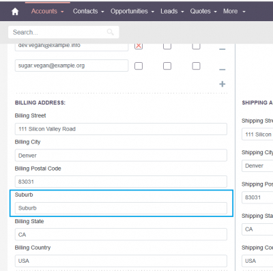
Task: Check third checkbox for sugar.vegan email
Action: click(x=196, y=66)
